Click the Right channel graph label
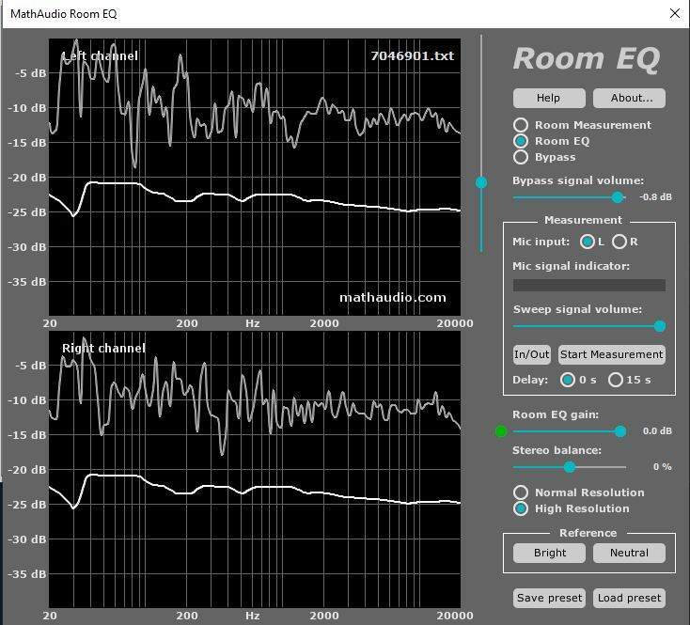Viewport: 690px width, 625px height. [103, 349]
